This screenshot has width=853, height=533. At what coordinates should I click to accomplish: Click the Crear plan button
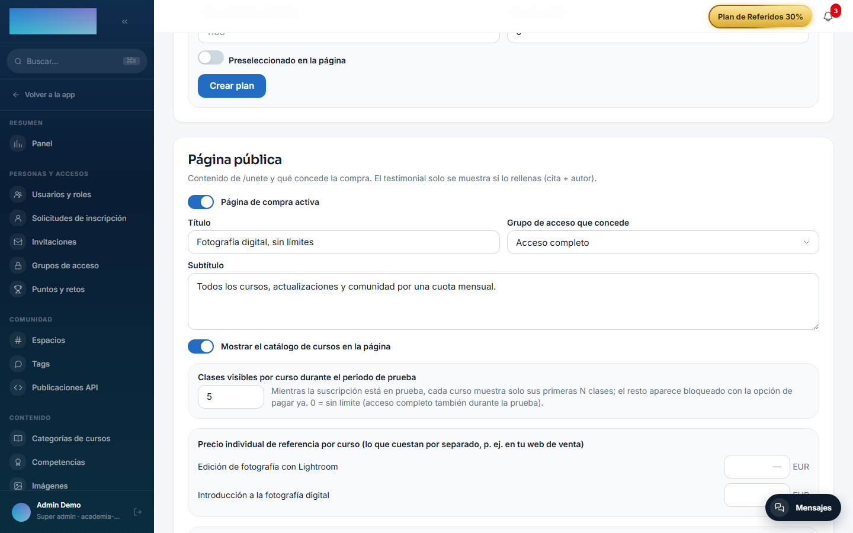pos(232,86)
